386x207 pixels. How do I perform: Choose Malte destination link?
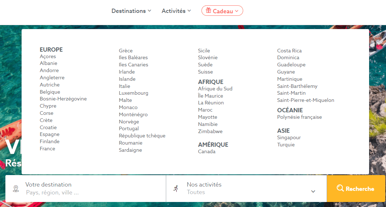125,100
